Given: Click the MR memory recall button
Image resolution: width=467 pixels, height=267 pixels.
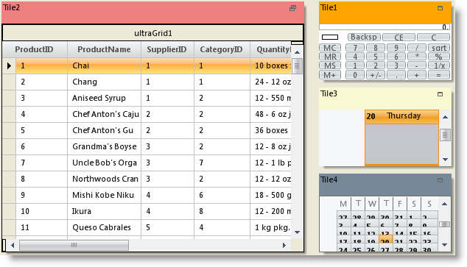Looking at the screenshot, I should pos(330,57).
